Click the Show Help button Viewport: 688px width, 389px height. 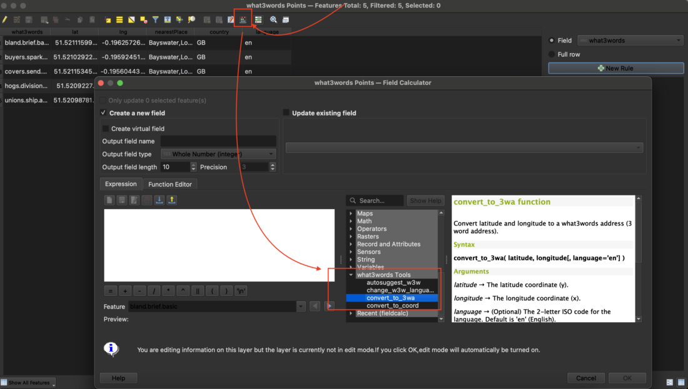pyautogui.click(x=425, y=200)
